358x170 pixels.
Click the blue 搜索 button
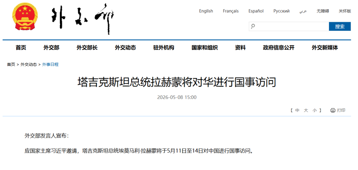pyautogui.click(x=340, y=26)
